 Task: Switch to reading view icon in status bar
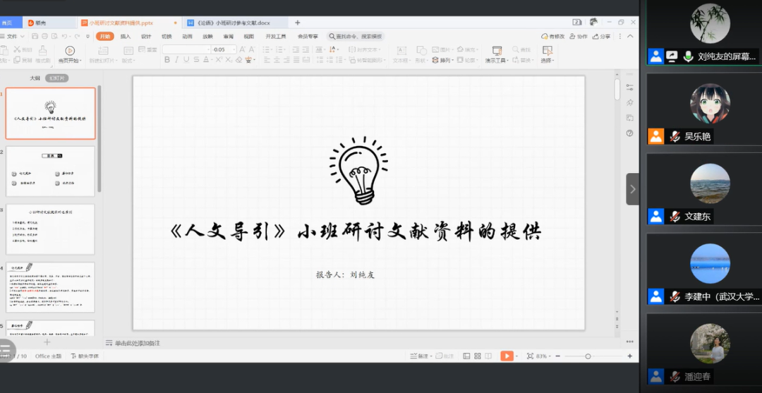click(x=488, y=356)
